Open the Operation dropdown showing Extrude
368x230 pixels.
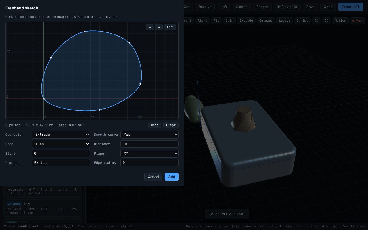(61, 135)
